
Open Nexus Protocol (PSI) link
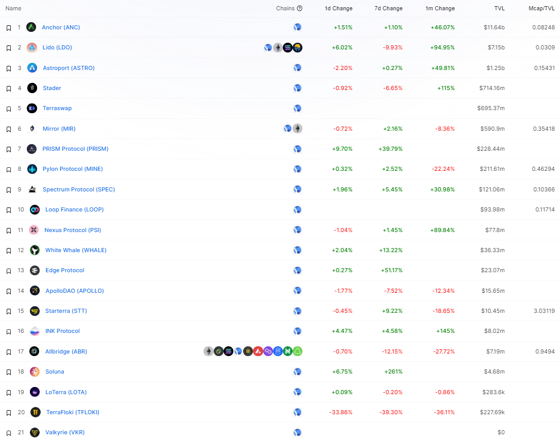coord(73,230)
